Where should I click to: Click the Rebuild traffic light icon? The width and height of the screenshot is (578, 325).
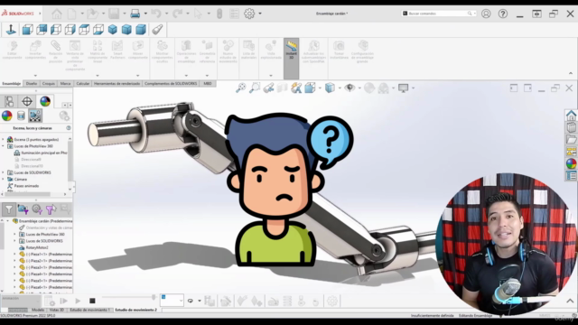point(219,14)
